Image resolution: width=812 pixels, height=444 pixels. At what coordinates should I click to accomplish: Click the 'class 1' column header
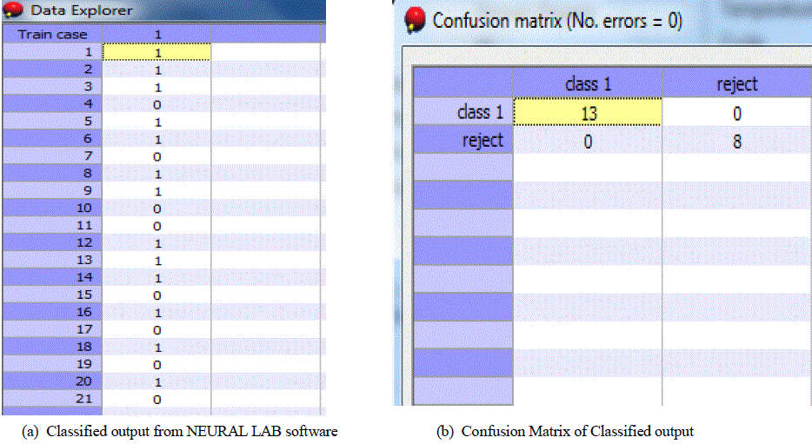588,83
